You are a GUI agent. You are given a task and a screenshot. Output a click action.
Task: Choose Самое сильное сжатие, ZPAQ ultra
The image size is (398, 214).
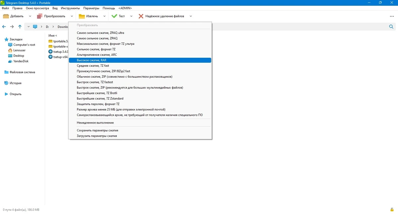(x=140, y=33)
